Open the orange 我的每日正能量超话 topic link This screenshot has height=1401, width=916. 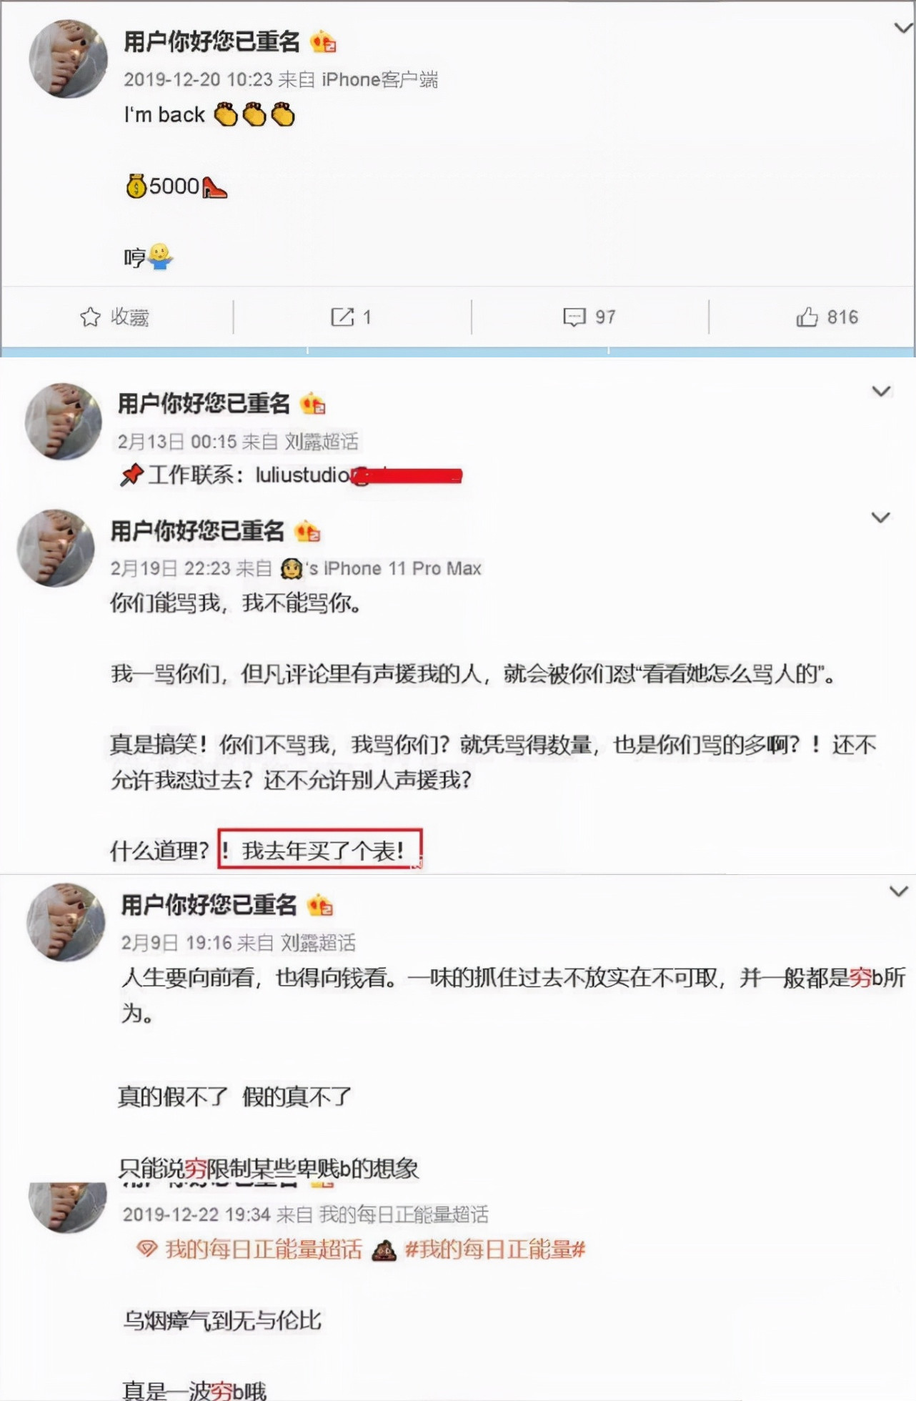[x=264, y=1249]
